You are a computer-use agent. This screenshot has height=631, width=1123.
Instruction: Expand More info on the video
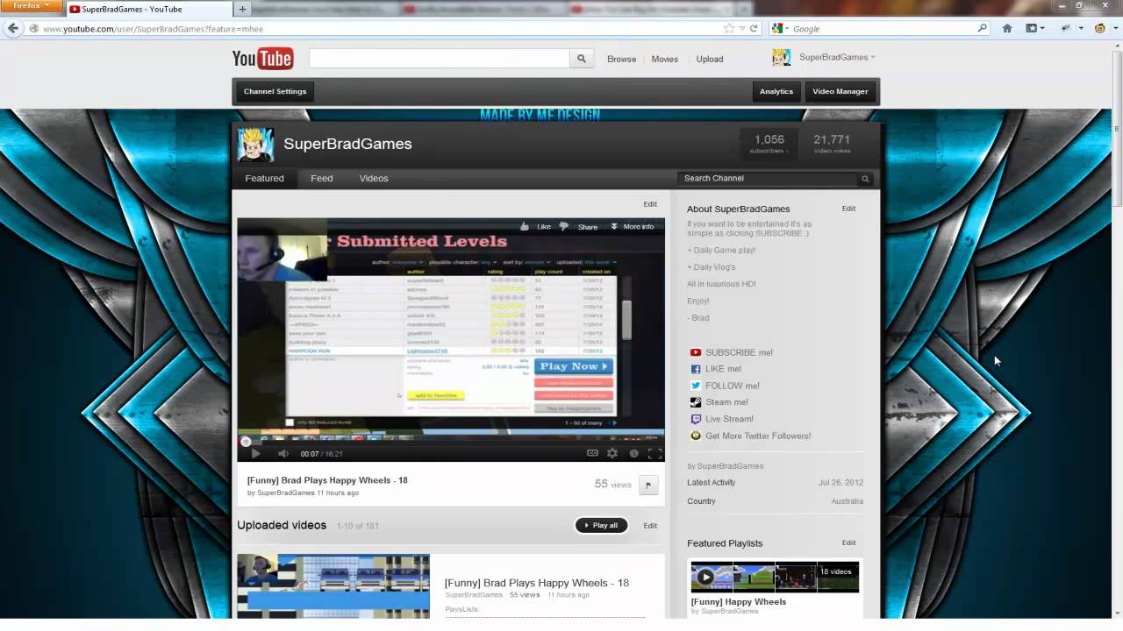pos(633,226)
